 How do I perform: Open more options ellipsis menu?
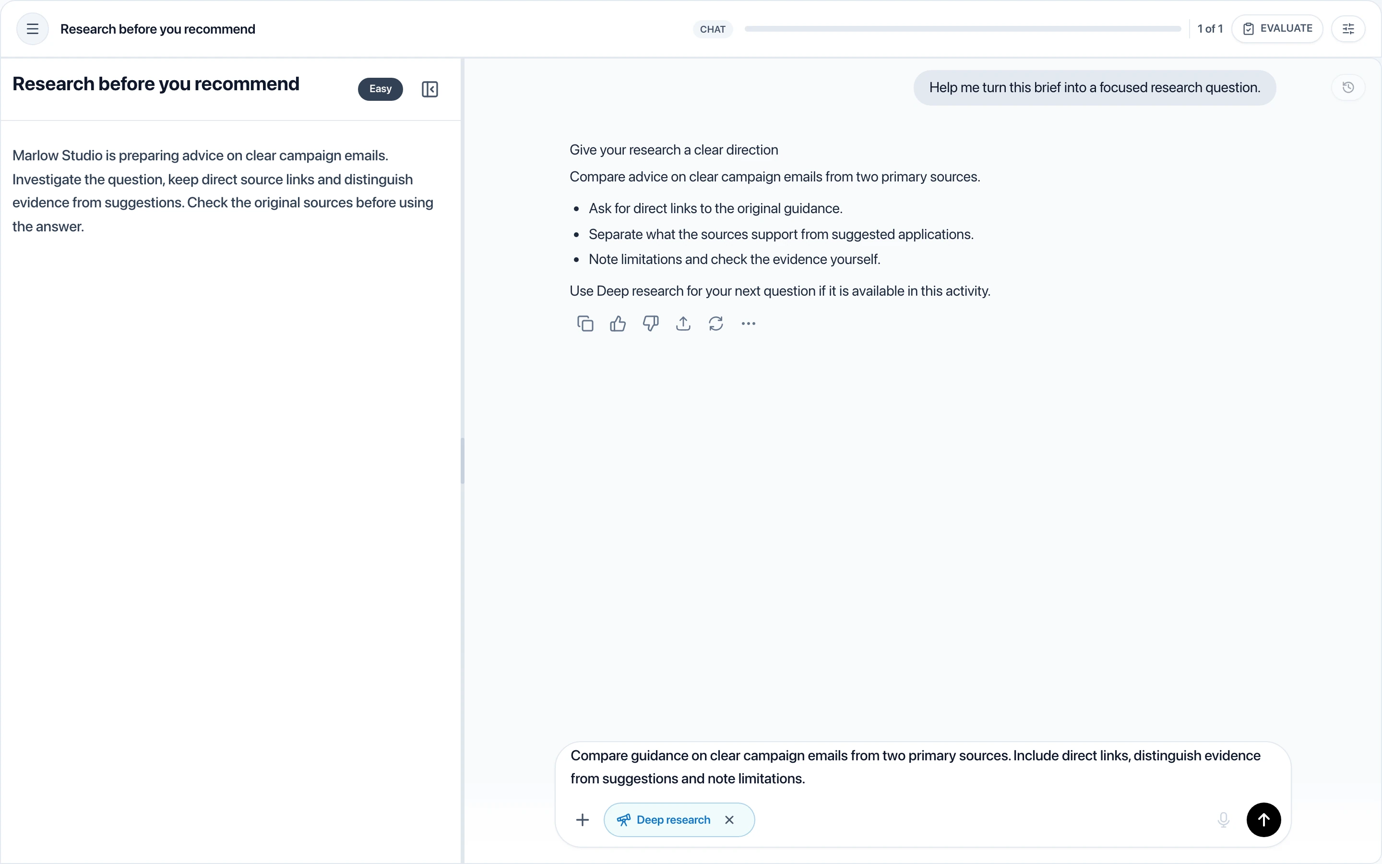click(x=748, y=324)
